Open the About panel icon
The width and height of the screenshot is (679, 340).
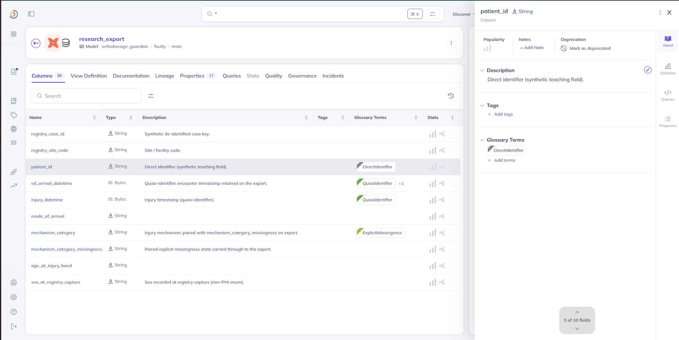[x=668, y=41]
